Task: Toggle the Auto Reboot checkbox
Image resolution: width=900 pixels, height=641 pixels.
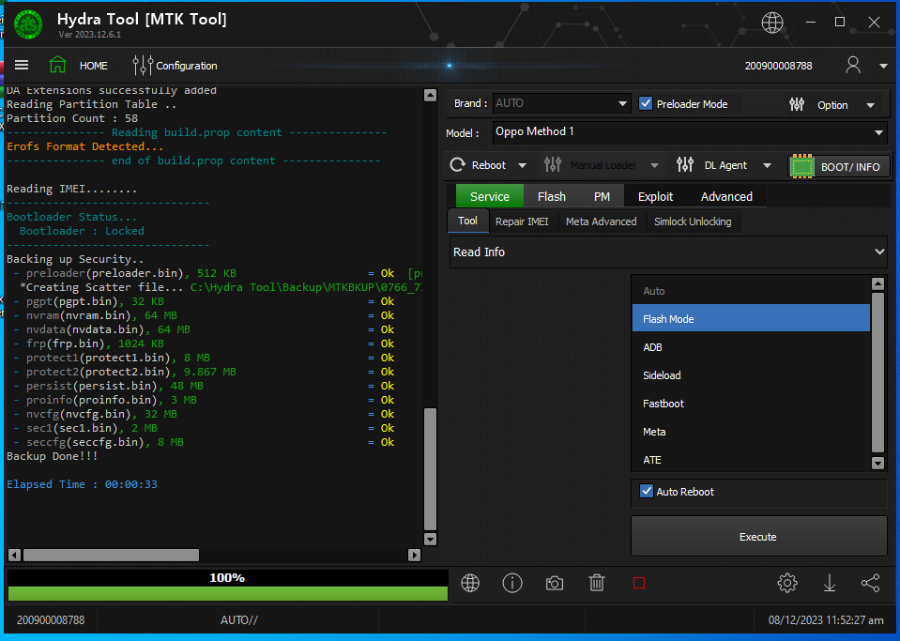Action: (647, 491)
